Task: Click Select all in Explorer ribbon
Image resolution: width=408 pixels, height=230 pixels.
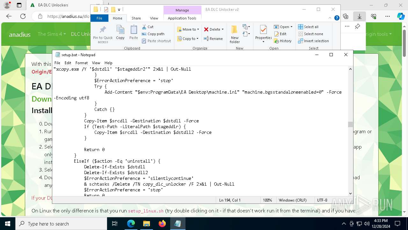Action: pyautogui.click(x=308, y=27)
